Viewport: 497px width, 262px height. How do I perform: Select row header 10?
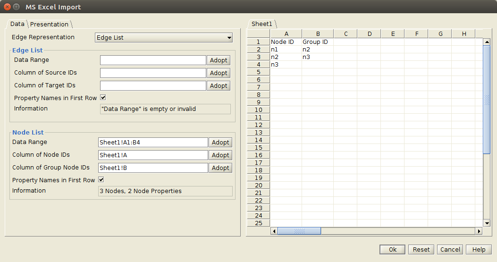(258, 110)
